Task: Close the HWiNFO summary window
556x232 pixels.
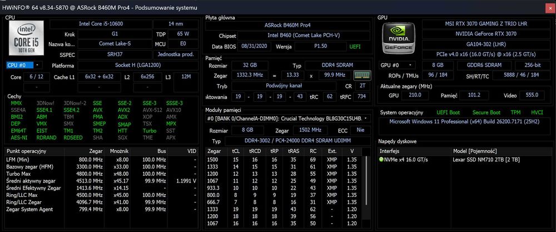Action: tap(550, 8)
